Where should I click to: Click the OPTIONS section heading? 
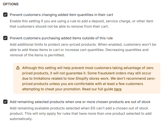coord(11,5)
